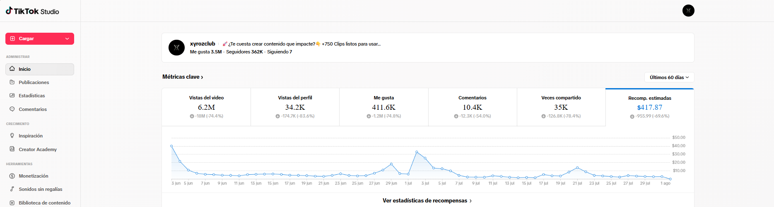
Task: Click the Estadísticas chart icon
Action: click(12, 96)
